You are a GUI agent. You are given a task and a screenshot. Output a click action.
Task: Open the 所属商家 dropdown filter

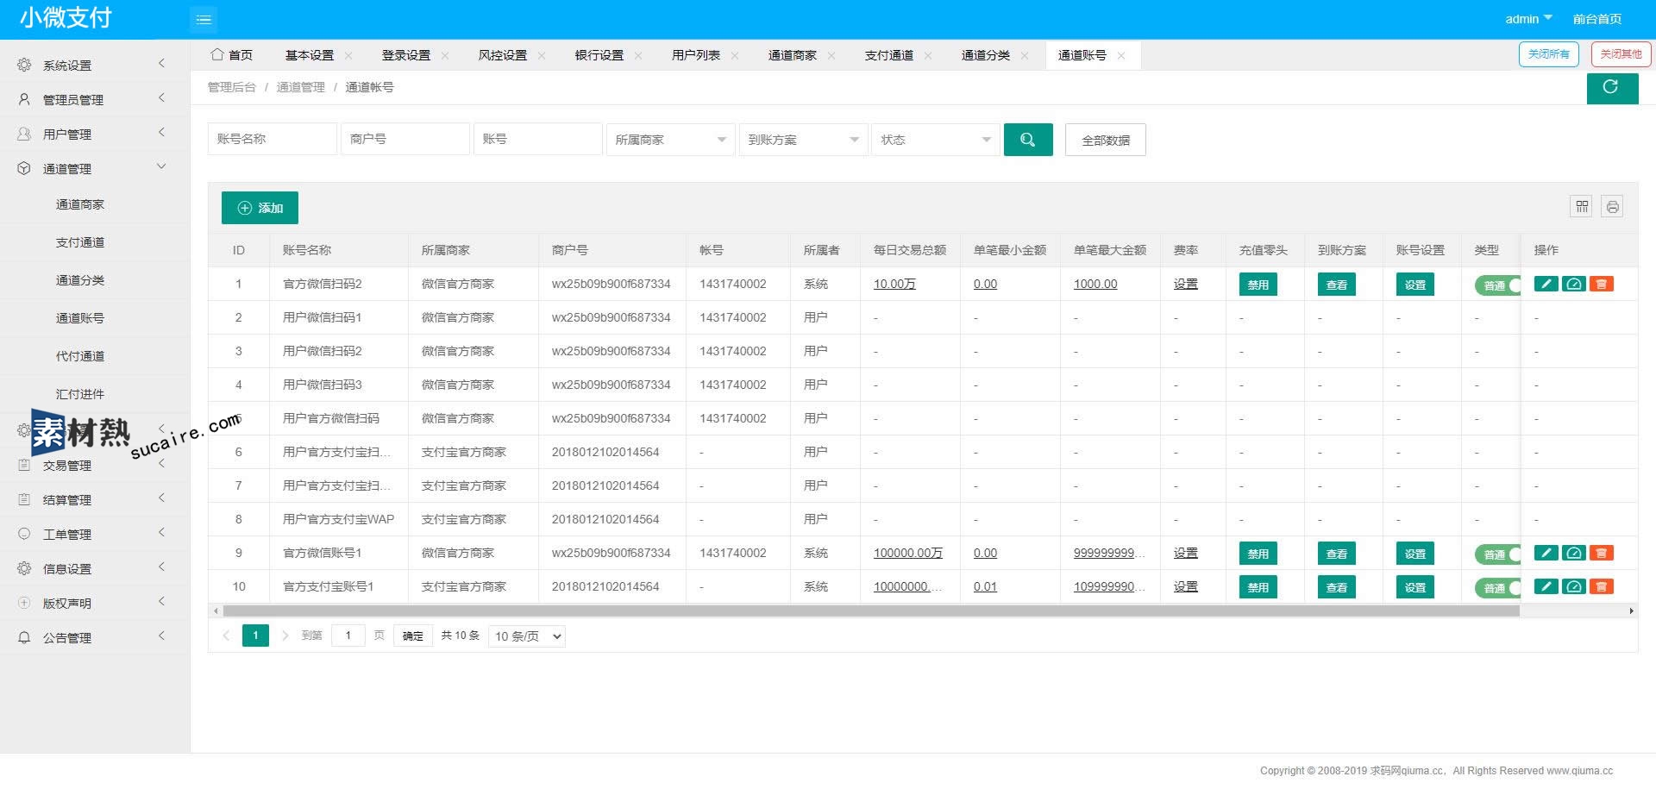(x=670, y=140)
